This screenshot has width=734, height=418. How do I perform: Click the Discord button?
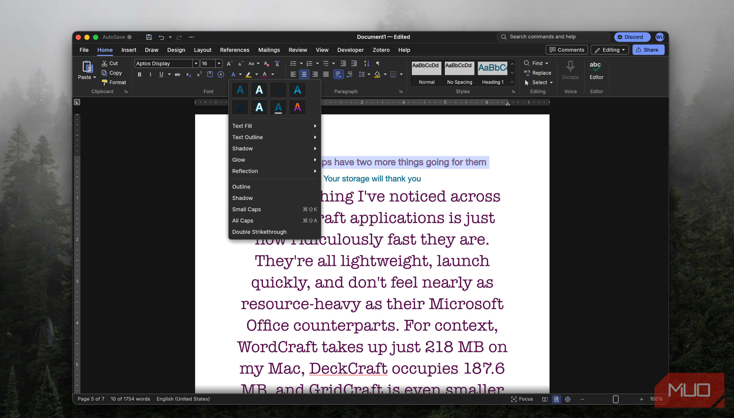tap(632, 37)
